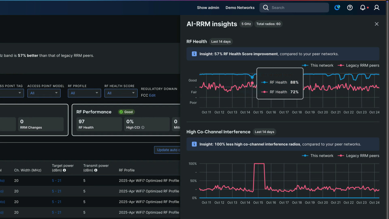Click the Target power info icon
Image resolution: width=389 pixels, height=219 pixels.
click(x=64, y=170)
